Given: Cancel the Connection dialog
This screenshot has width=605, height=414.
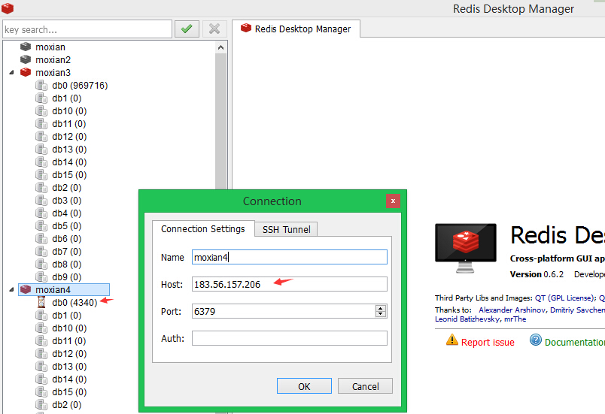Looking at the screenshot, I should (x=365, y=386).
